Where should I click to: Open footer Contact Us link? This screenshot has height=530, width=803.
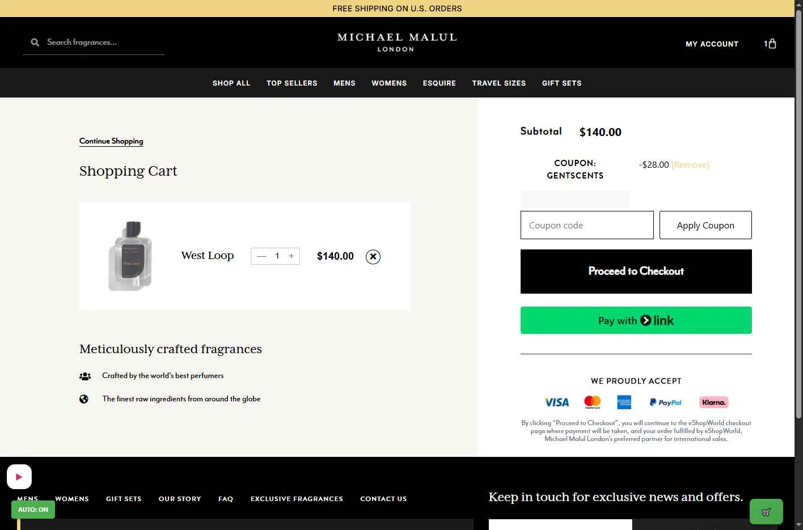383,499
